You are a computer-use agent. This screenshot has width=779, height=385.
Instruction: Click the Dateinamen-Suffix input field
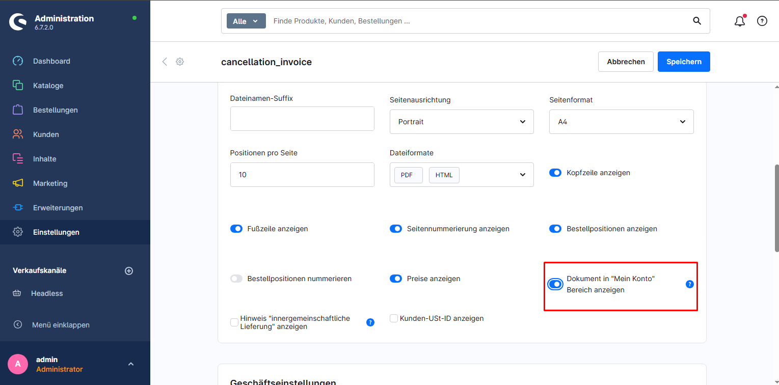click(302, 119)
